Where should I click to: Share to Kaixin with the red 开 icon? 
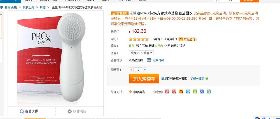pyautogui.click(x=167, y=91)
